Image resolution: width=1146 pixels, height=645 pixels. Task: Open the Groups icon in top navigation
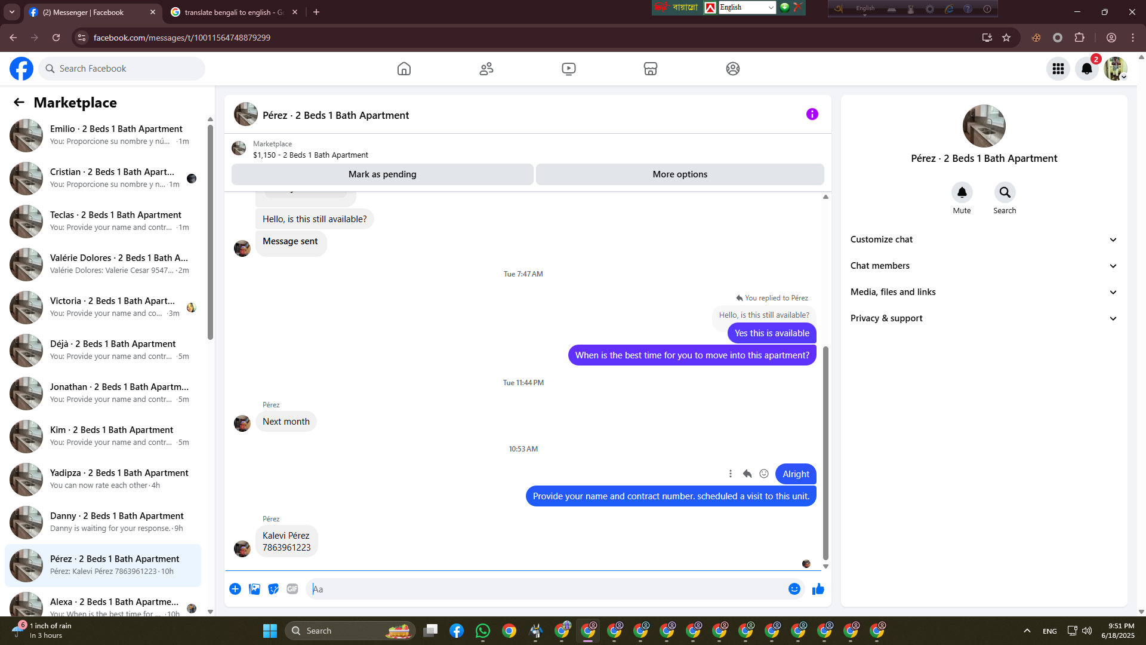point(733,69)
